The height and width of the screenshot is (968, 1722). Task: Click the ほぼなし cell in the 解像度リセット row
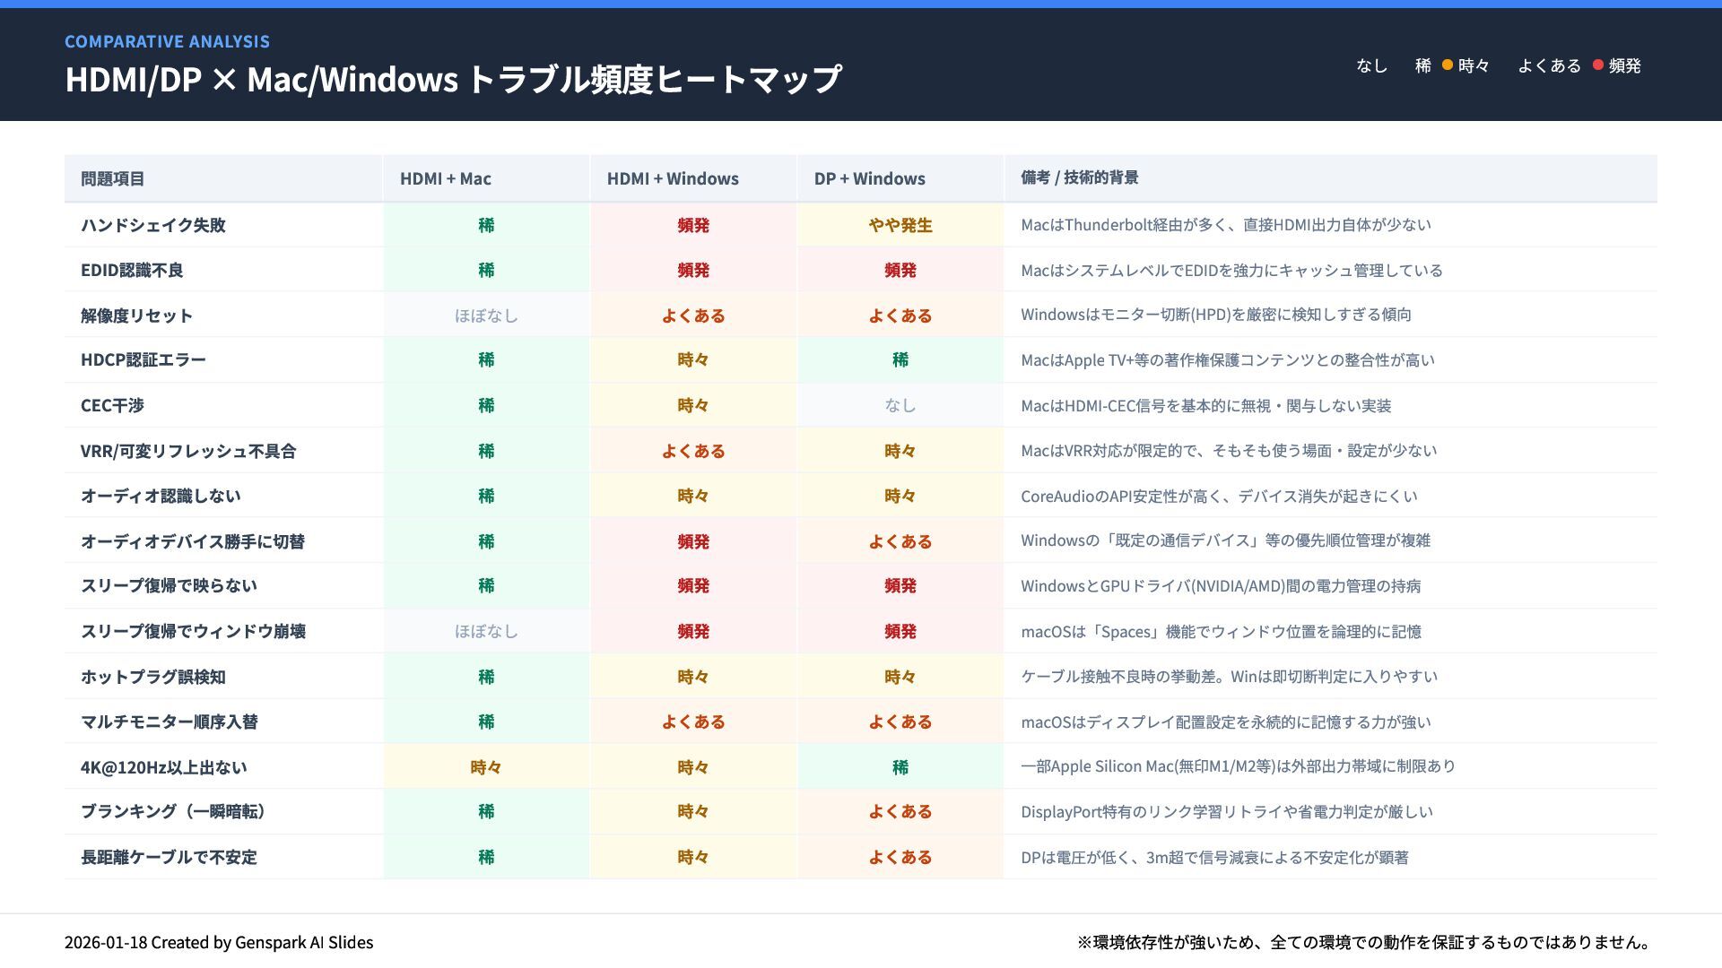[x=486, y=315]
